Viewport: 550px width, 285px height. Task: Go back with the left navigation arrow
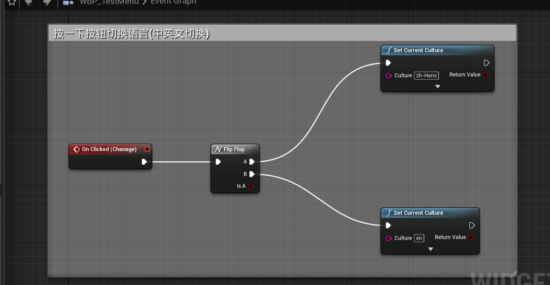pyautogui.click(x=29, y=2)
